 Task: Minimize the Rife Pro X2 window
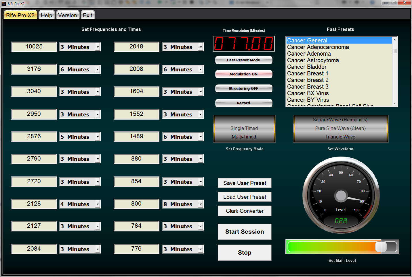(x=386, y=3)
